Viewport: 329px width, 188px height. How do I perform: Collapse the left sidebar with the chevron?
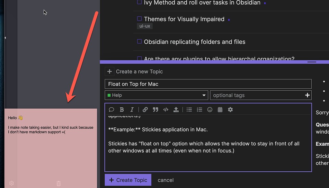tap(5, 37)
